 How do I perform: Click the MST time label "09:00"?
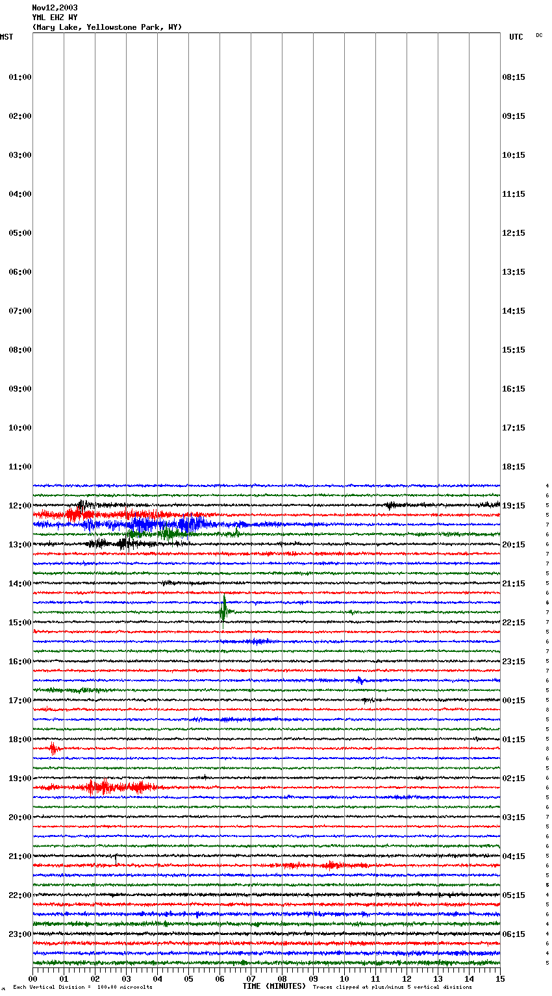[x=20, y=389]
